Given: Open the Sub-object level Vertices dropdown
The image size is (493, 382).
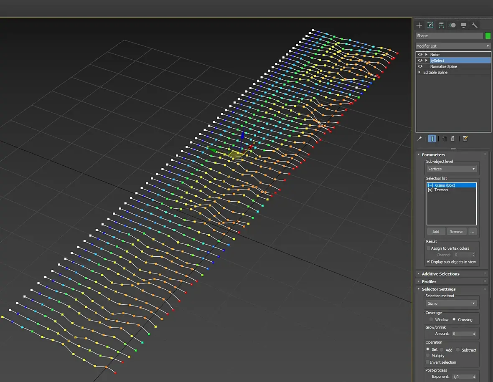Looking at the screenshot, I should (x=451, y=169).
